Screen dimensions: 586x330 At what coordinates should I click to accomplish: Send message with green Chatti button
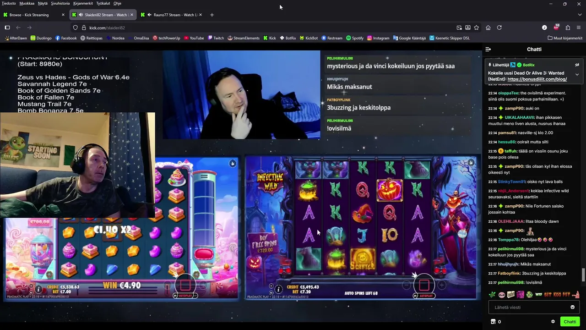(570, 322)
